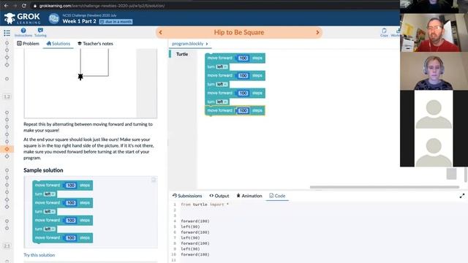This screenshot has height=263, width=468.
Task: Open second turn left dropdown in sample solution
Action: click(x=49, y=212)
